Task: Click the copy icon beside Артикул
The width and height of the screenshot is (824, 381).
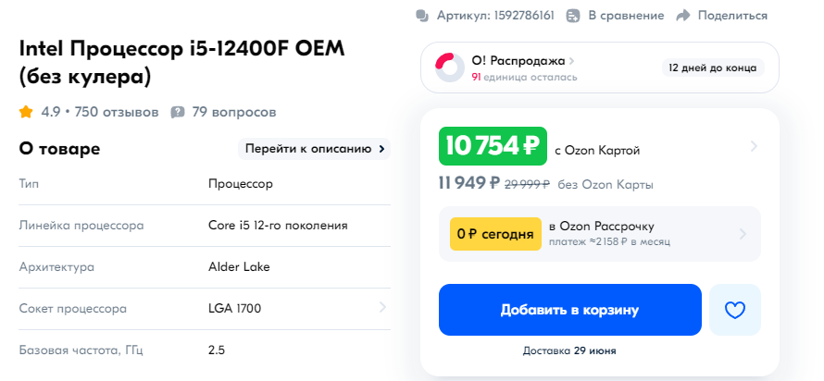Action: tap(422, 16)
